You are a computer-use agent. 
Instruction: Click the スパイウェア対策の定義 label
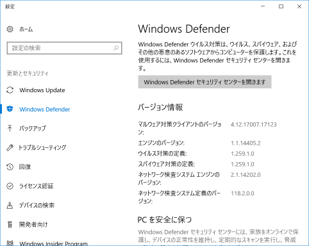pyautogui.click(x=167, y=164)
